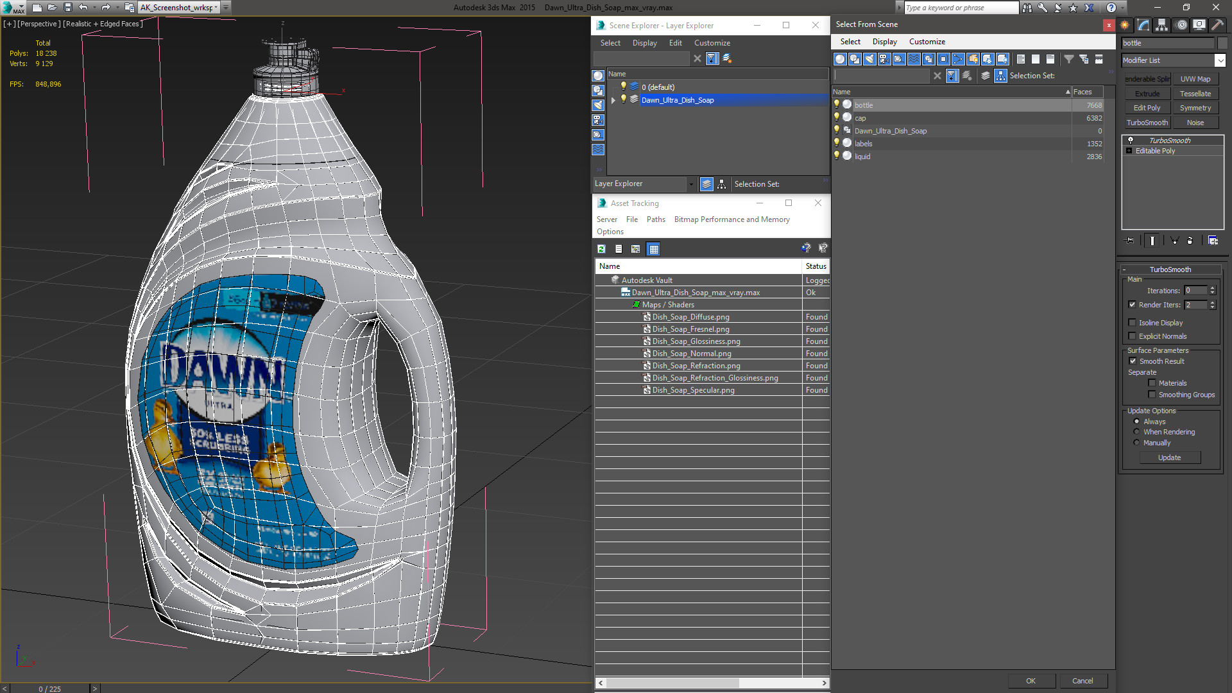Screen dimensions: 1232x693
Task: Toggle Display Cameras filter in Select From Scene
Action: point(884,59)
